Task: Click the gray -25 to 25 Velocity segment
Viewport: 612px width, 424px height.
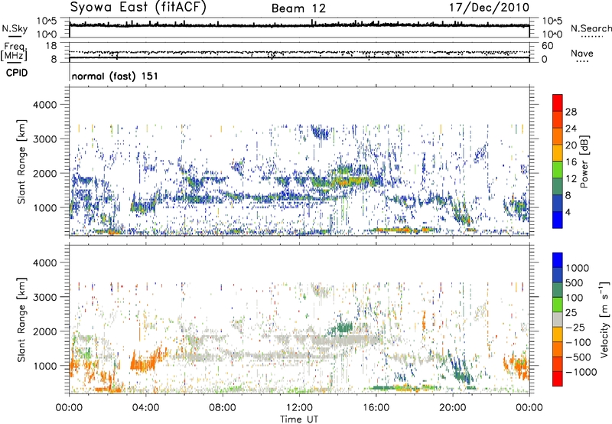Action: [x=558, y=319]
